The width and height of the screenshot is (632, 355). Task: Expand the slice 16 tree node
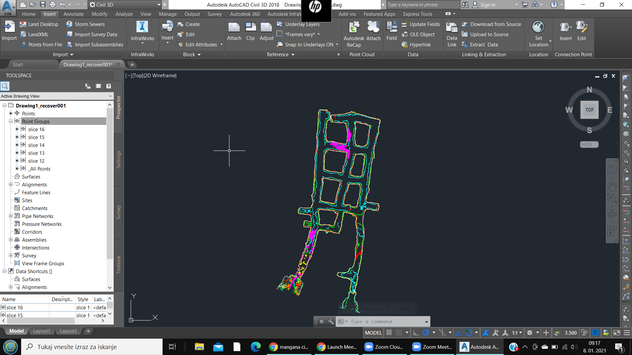17,129
